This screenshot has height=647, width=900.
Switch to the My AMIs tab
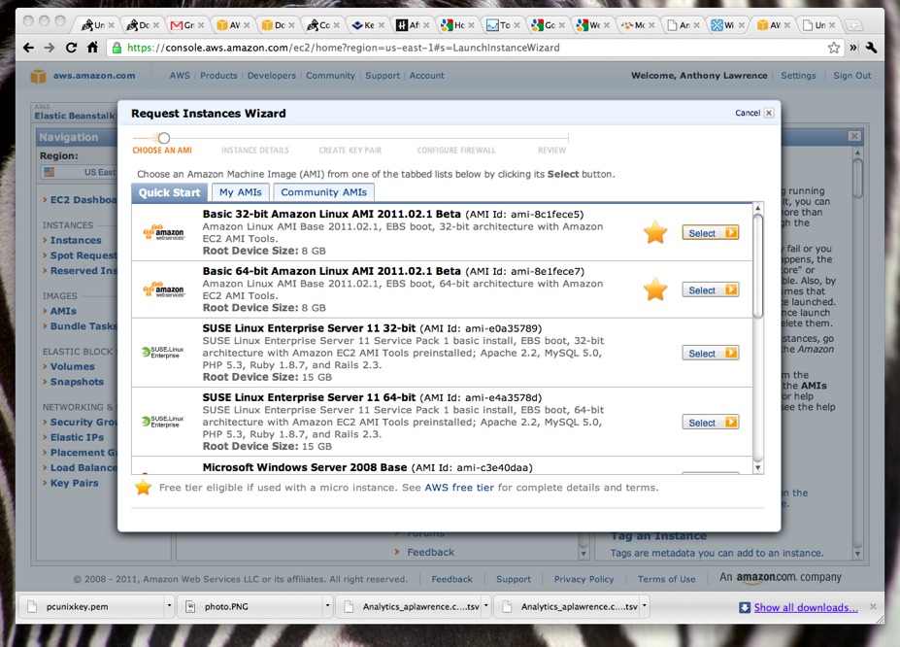241,192
